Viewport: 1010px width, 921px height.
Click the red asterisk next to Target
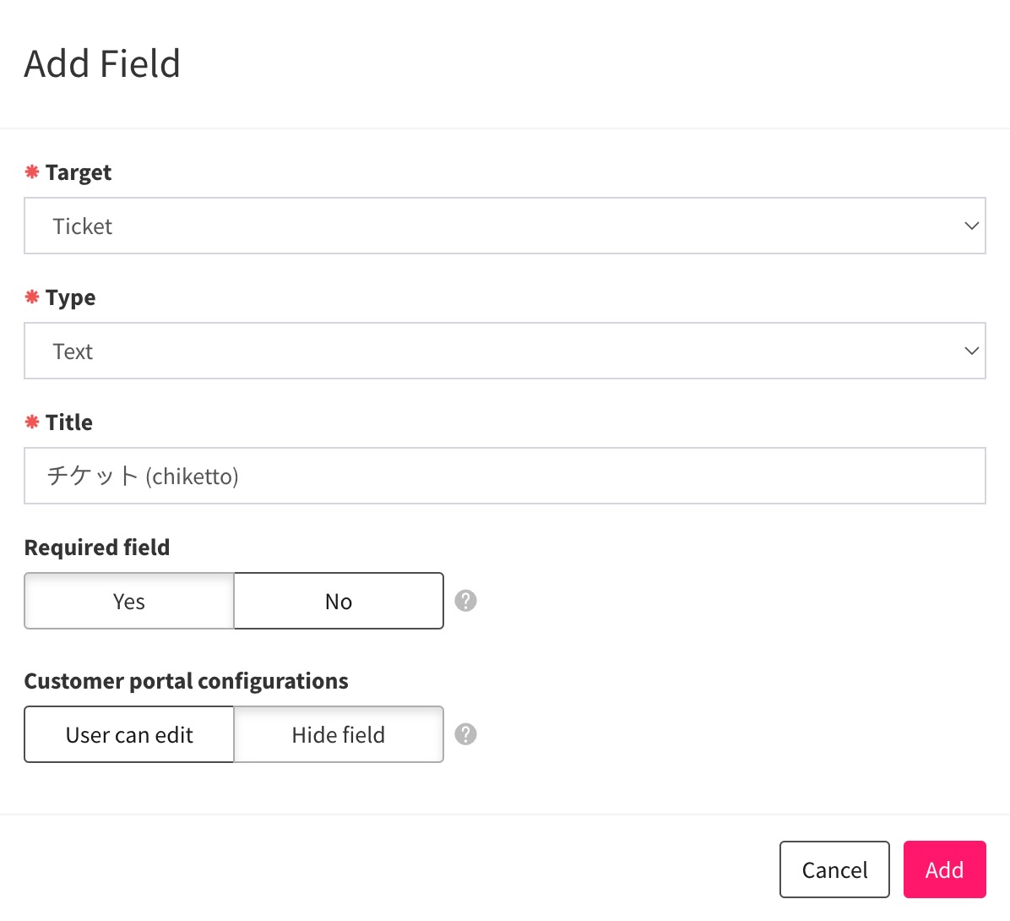(x=31, y=172)
